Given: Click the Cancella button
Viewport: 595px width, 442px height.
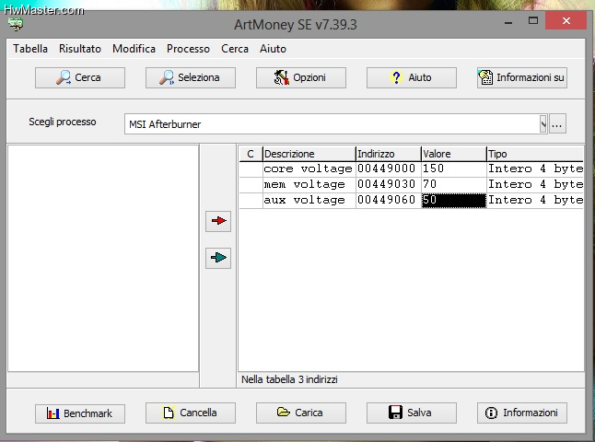Looking at the screenshot, I should 191,413.
